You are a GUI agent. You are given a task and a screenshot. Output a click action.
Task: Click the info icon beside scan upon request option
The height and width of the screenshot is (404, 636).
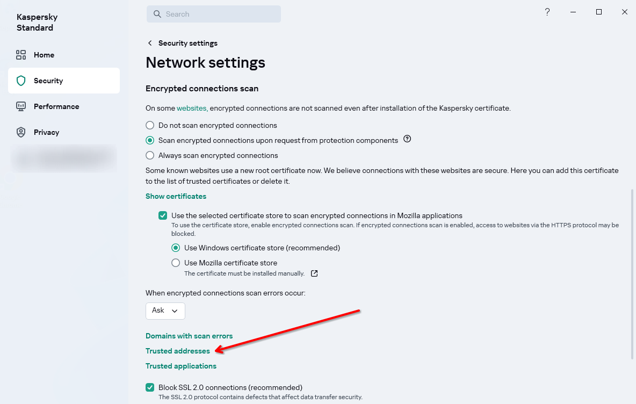[x=407, y=139]
